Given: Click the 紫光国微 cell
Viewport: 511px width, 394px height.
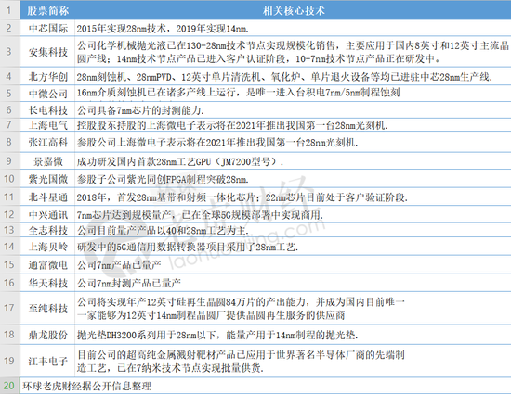Looking at the screenshot, I should (x=47, y=179).
